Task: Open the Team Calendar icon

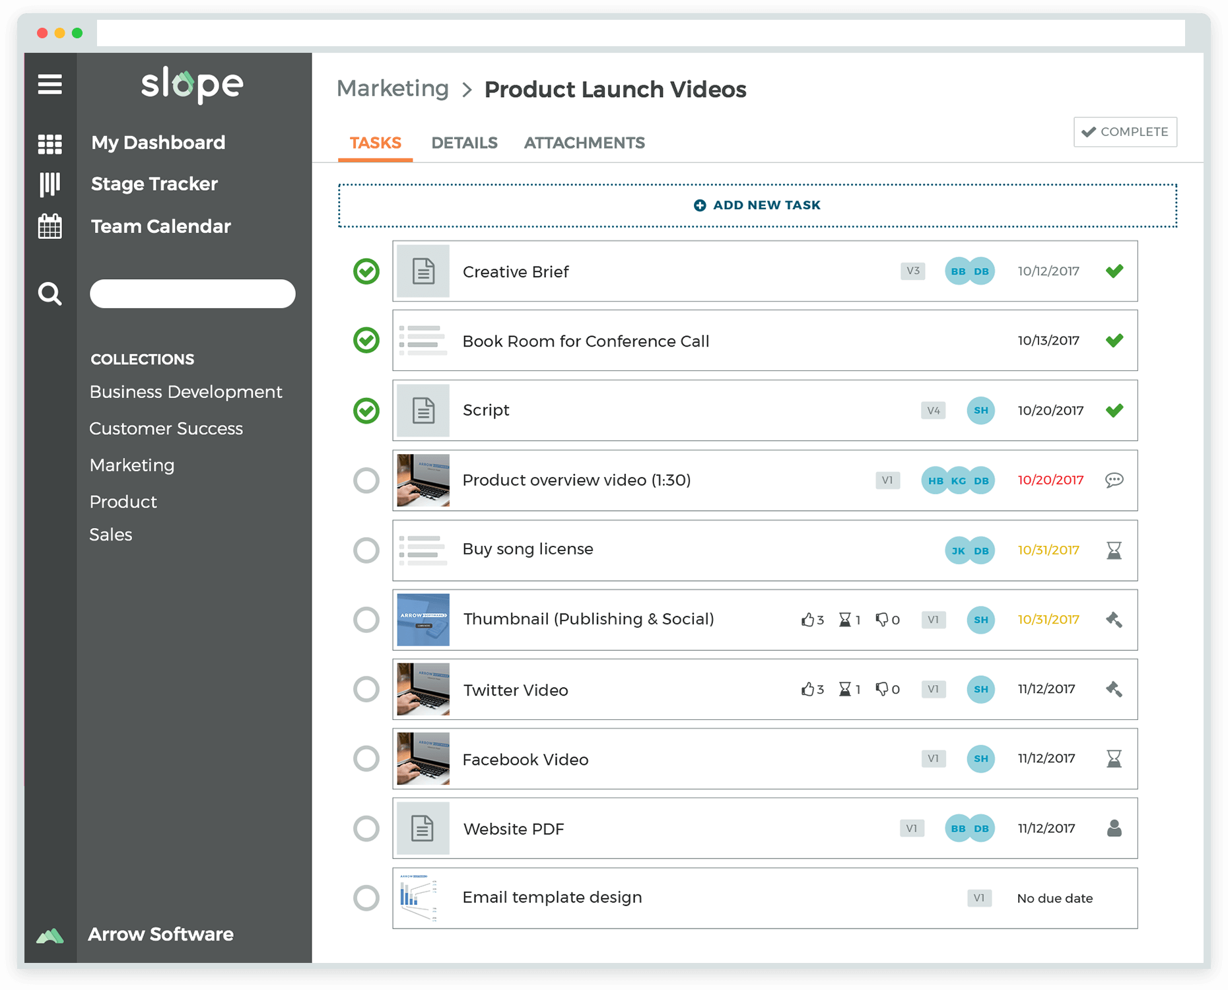Action: click(50, 226)
